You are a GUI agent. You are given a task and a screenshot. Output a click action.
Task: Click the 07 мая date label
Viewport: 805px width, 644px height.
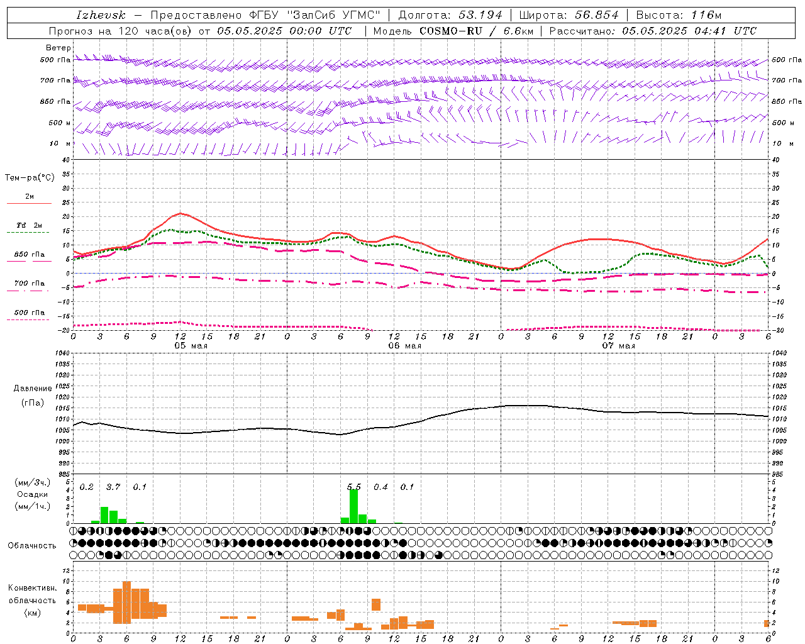click(618, 346)
